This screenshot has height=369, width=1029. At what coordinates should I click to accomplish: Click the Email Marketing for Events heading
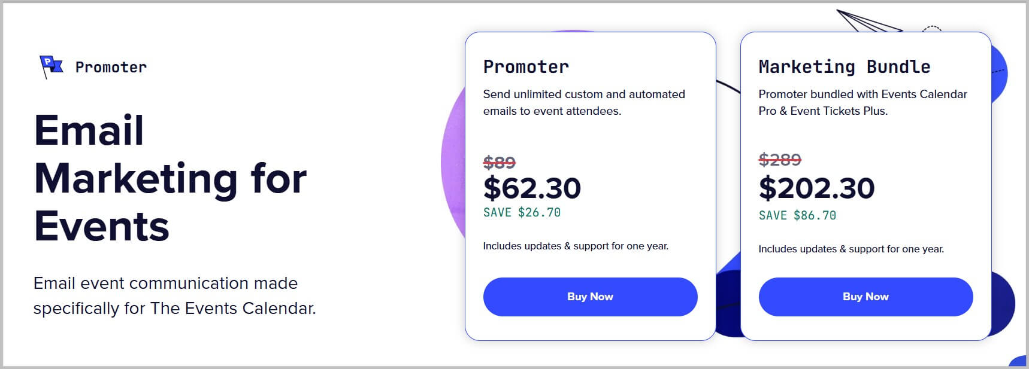[171, 178]
